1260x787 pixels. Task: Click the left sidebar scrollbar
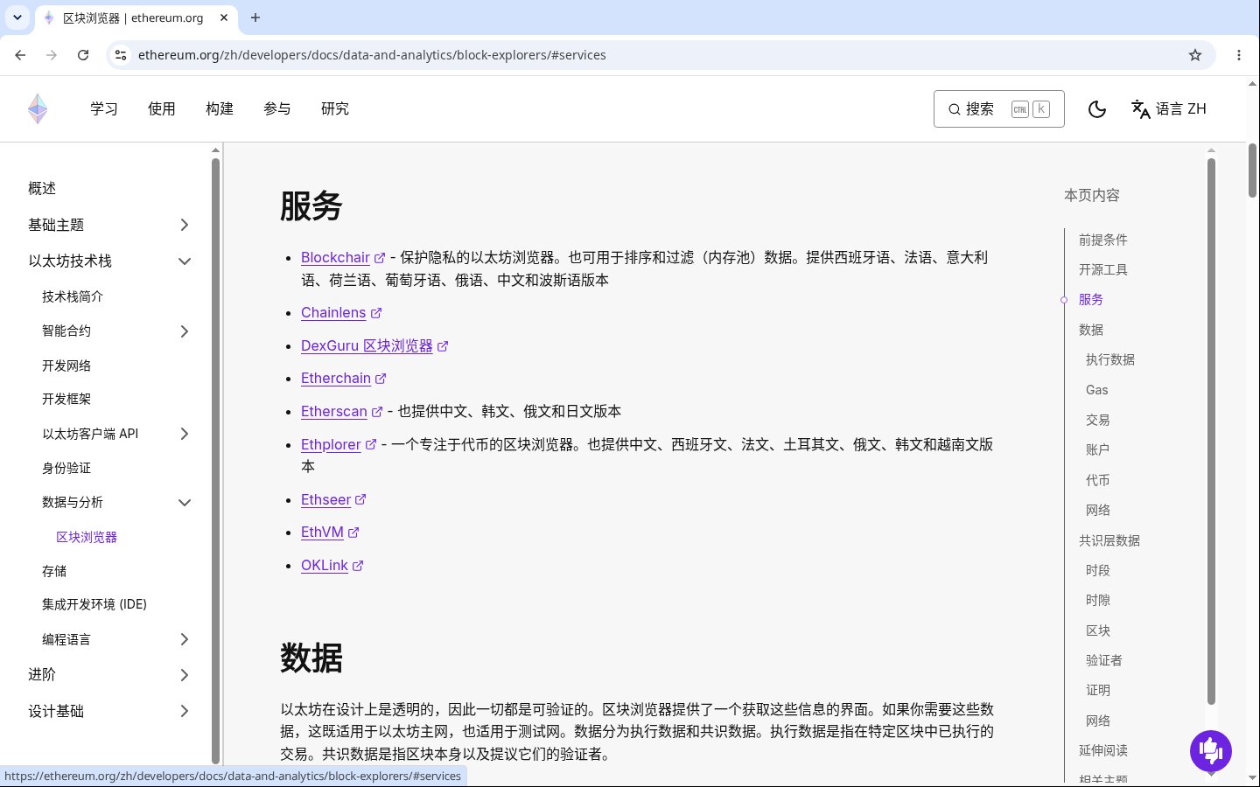[215, 459]
